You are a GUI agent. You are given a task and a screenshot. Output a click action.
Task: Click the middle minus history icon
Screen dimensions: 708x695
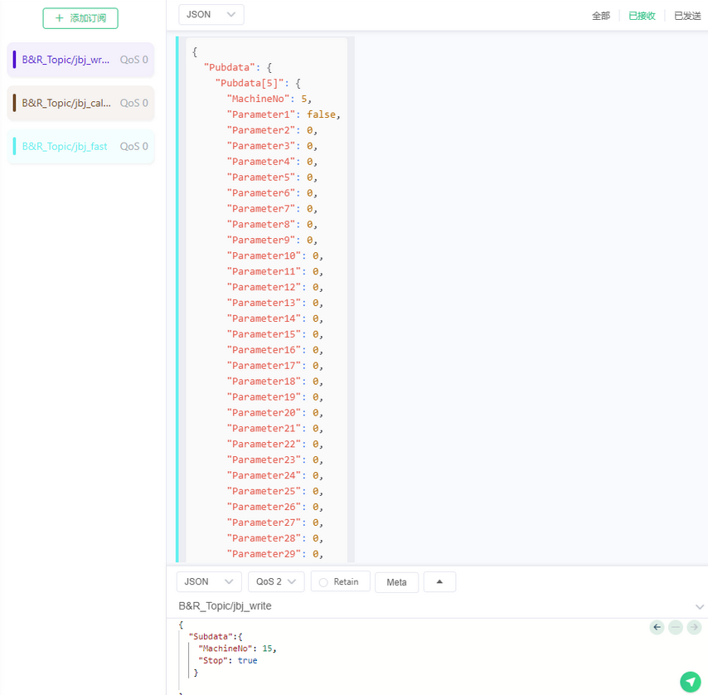coord(676,628)
